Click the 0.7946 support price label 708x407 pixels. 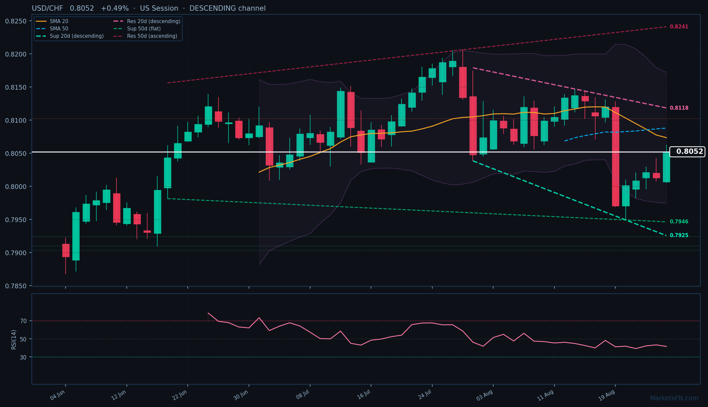coord(679,222)
